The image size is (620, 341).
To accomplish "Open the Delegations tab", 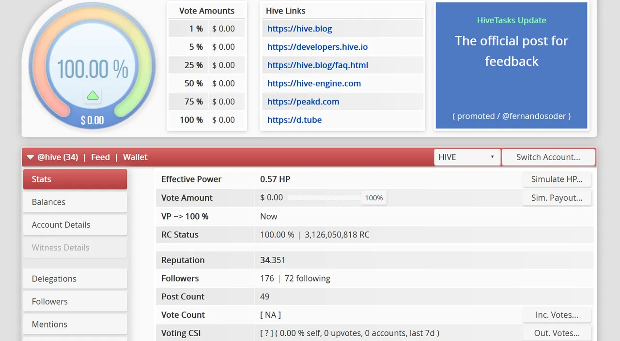I will (75, 279).
